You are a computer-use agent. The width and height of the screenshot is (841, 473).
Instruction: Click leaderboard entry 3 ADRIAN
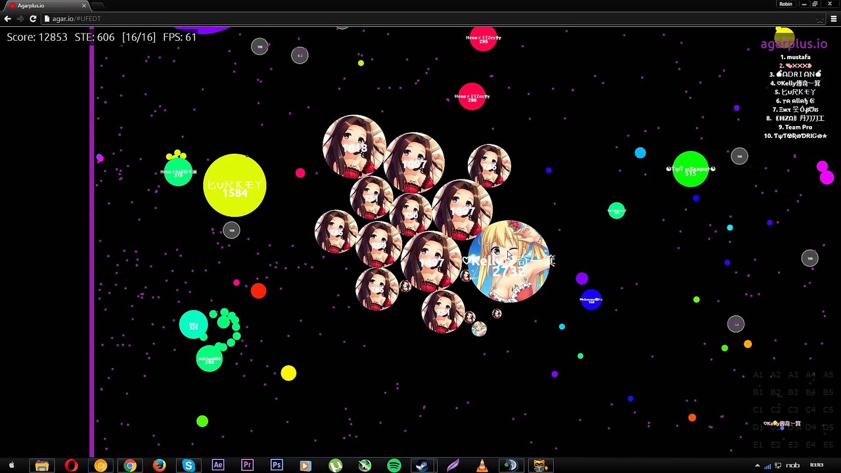(x=795, y=75)
